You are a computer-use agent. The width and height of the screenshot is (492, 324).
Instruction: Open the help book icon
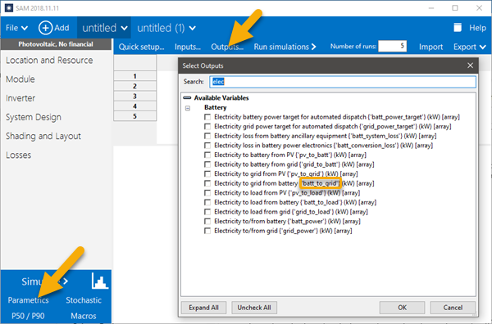click(x=458, y=28)
